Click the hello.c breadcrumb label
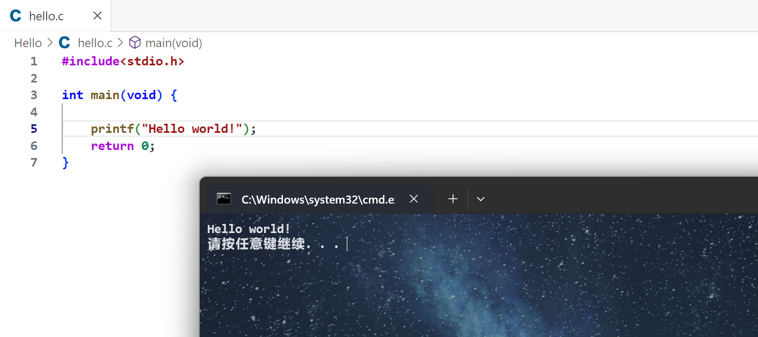758x337 pixels. tap(95, 42)
